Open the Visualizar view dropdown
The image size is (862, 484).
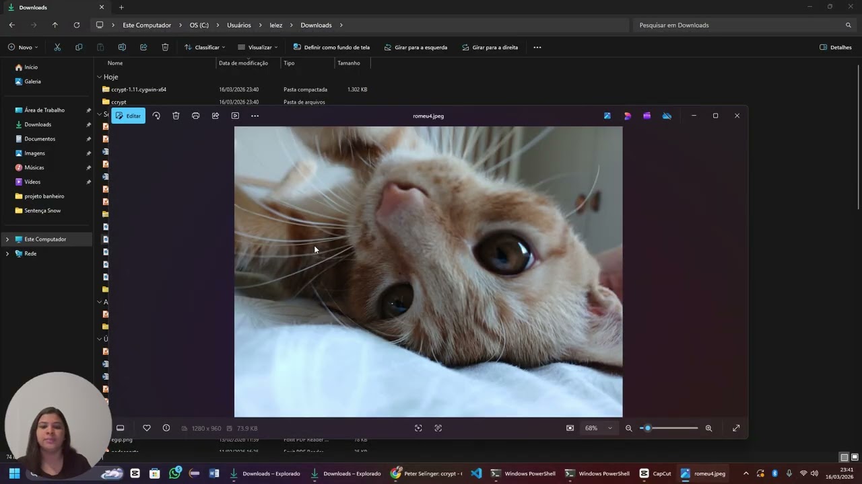258,48
